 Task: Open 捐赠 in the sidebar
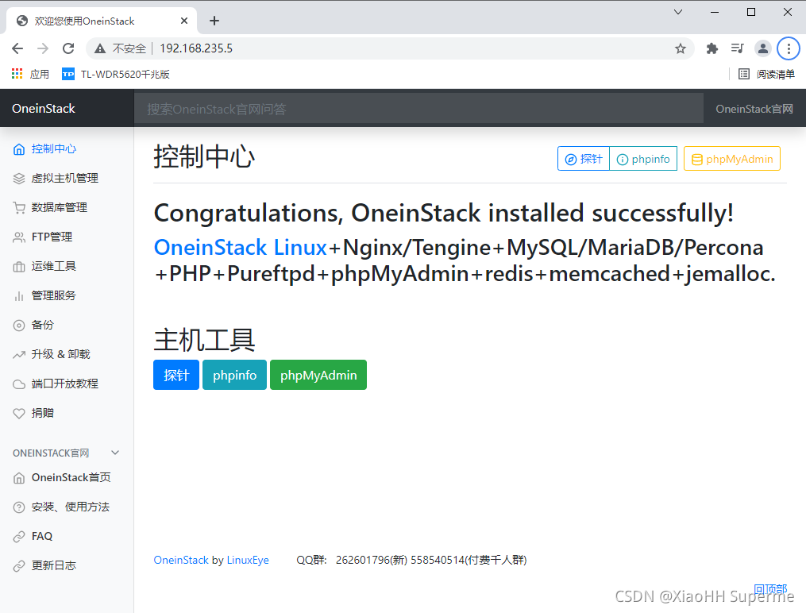click(42, 413)
